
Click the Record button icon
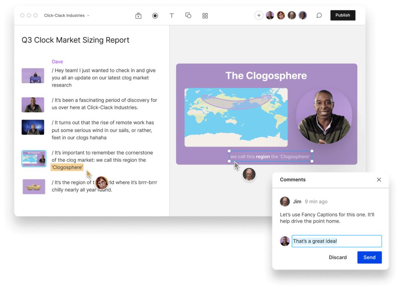pos(155,16)
